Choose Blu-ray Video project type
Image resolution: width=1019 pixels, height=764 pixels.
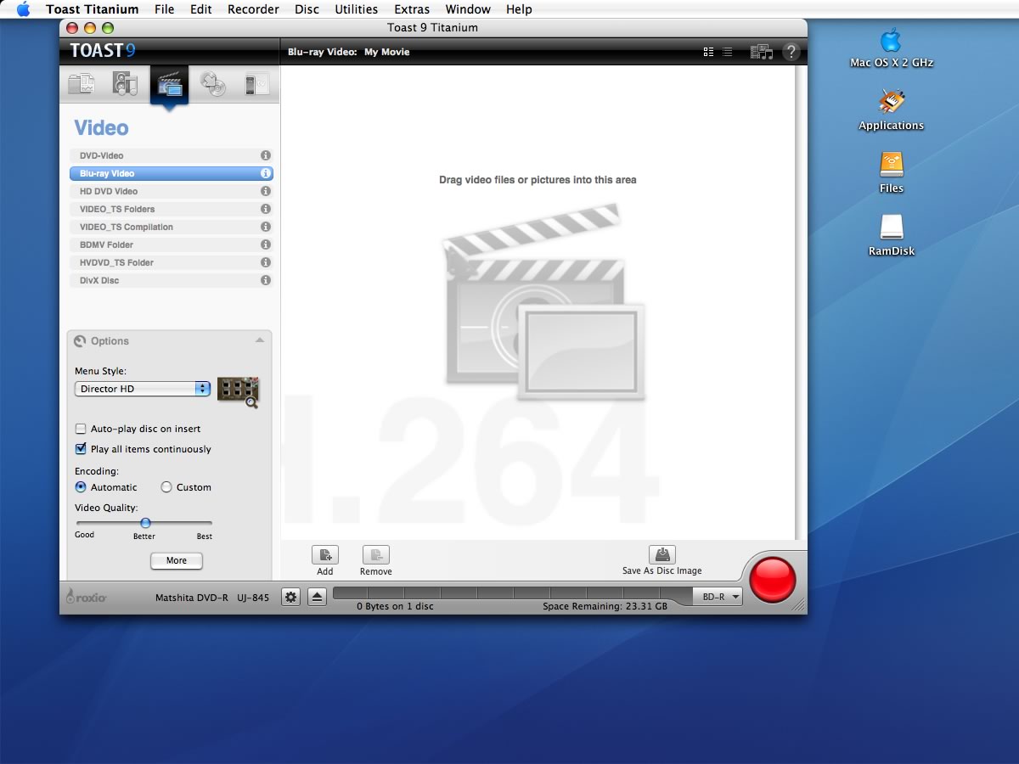pyautogui.click(x=171, y=173)
